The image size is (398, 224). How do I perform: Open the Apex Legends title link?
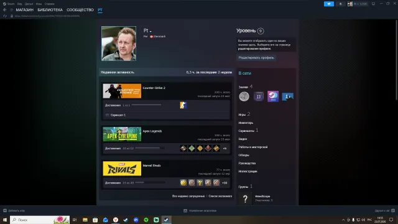(x=152, y=131)
